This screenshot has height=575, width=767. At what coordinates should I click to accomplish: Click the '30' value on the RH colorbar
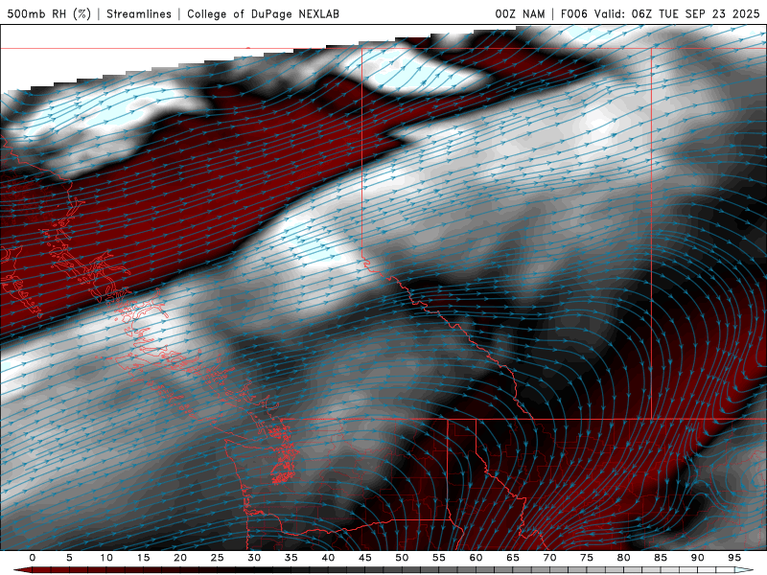[254, 558]
